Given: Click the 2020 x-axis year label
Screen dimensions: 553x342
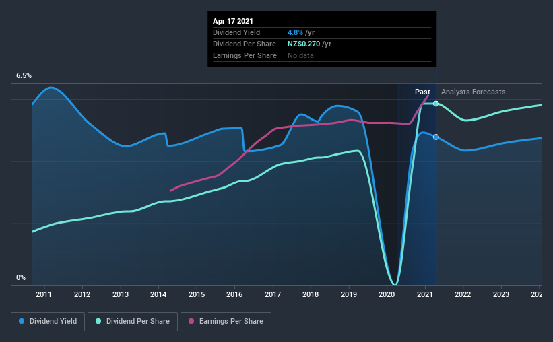Looking at the screenshot, I should point(387,294).
